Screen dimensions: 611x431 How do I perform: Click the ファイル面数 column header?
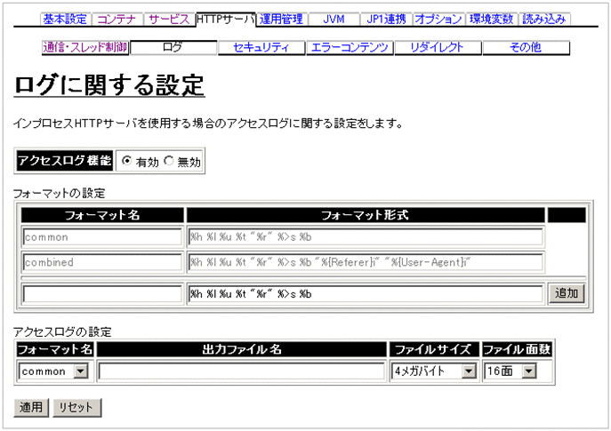click(x=517, y=349)
